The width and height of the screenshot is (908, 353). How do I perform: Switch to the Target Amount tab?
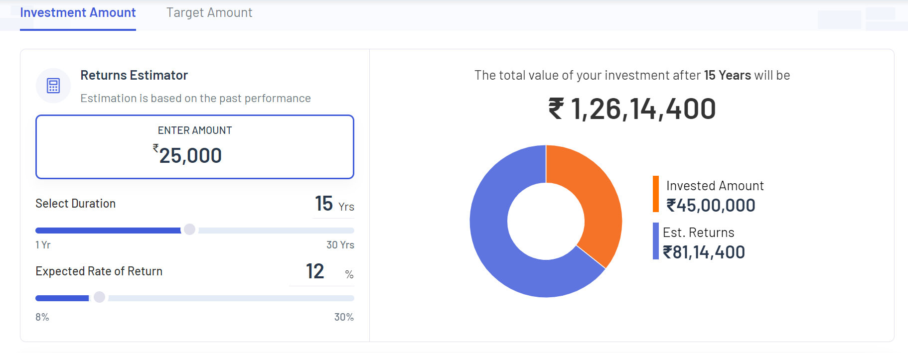coord(209,13)
